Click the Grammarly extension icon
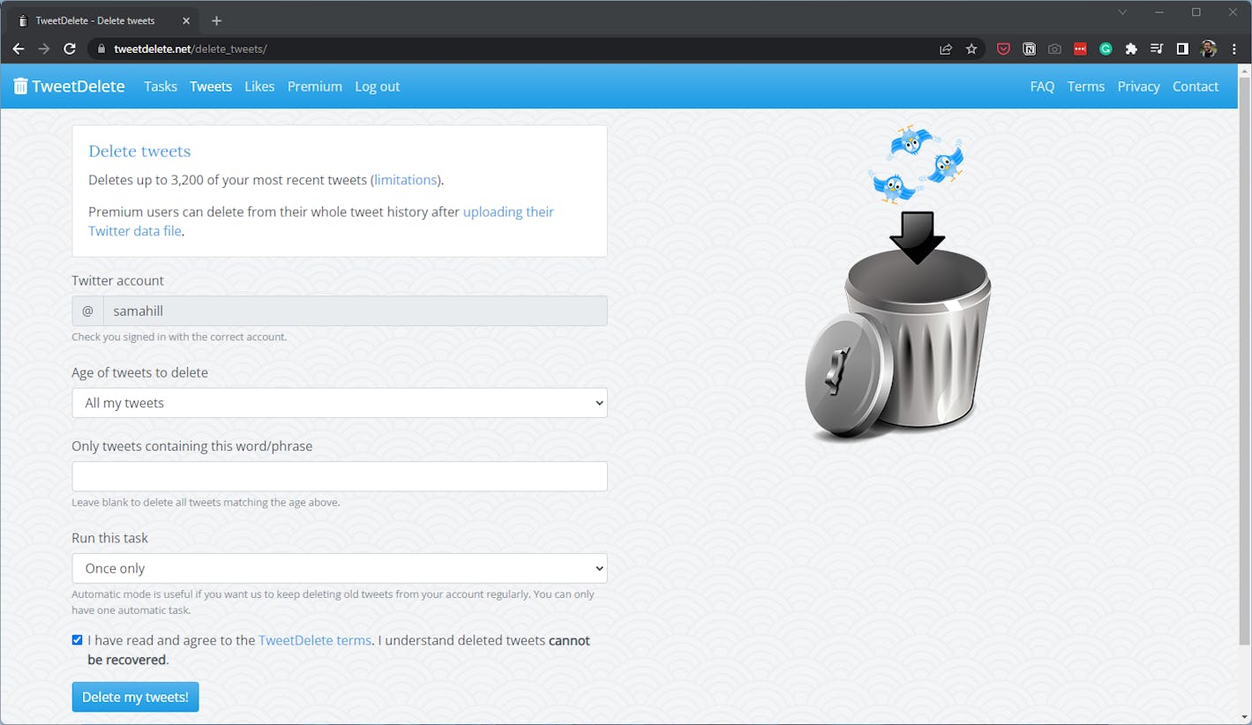The width and height of the screenshot is (1252, 725). click(x=1106, y=49)
